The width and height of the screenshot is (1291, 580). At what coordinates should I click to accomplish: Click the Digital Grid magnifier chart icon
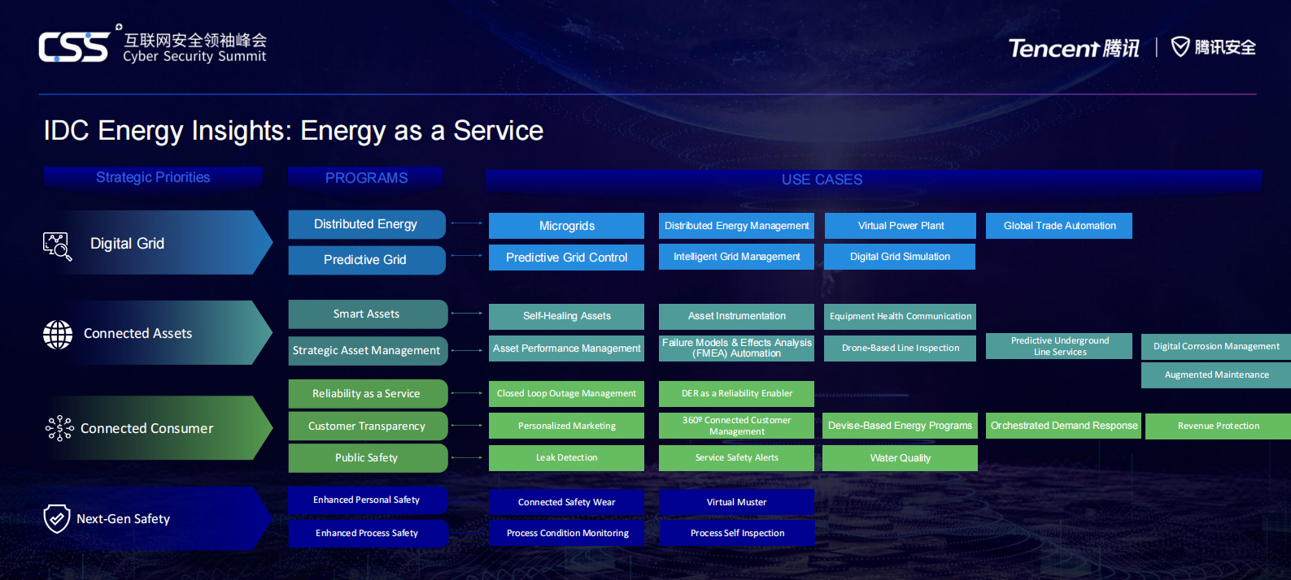tap(57, 245)
